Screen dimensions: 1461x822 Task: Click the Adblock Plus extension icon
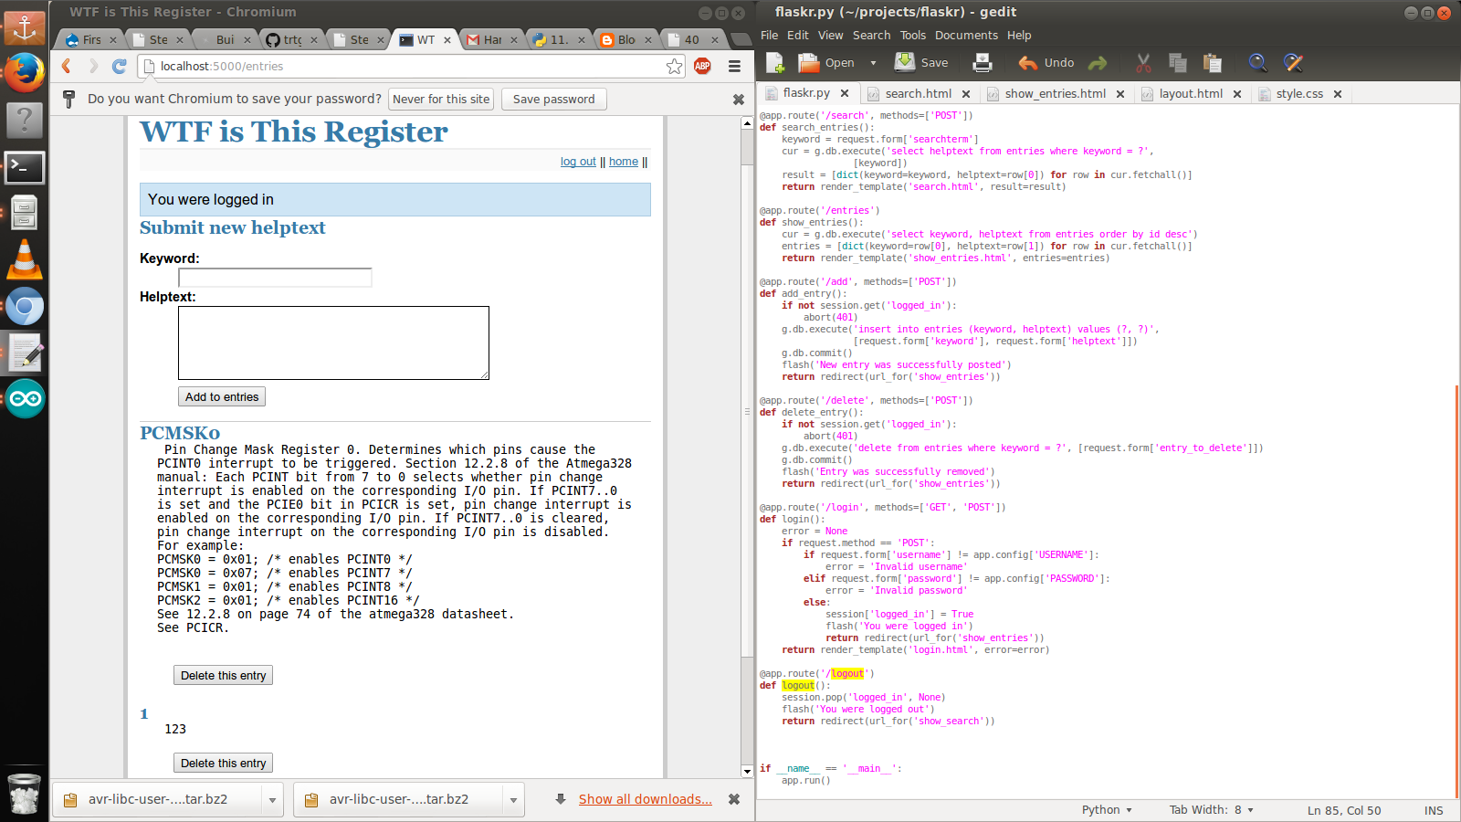(702, 66)
